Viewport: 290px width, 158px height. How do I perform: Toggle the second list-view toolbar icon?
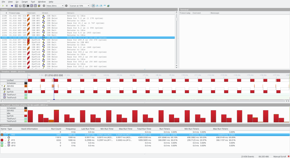(x=20, y=6)
